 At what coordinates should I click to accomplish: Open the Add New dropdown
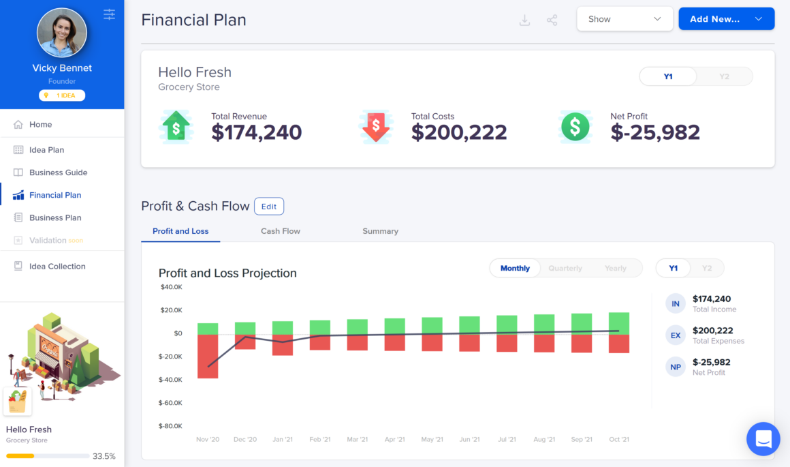point(726,18)
